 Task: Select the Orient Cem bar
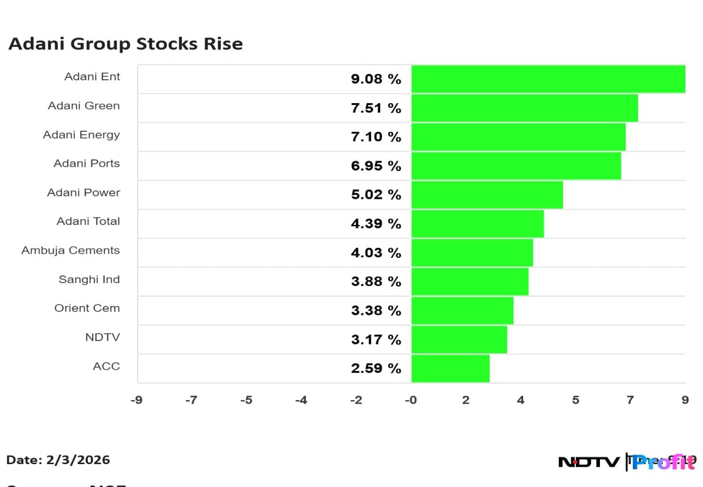coord(462,311)
